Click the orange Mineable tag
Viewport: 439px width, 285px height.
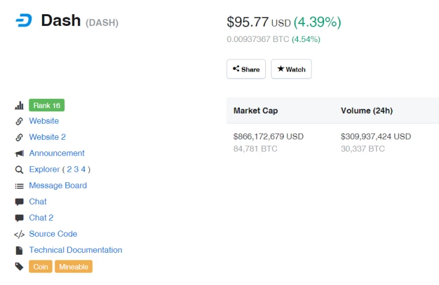click(74, 266)
